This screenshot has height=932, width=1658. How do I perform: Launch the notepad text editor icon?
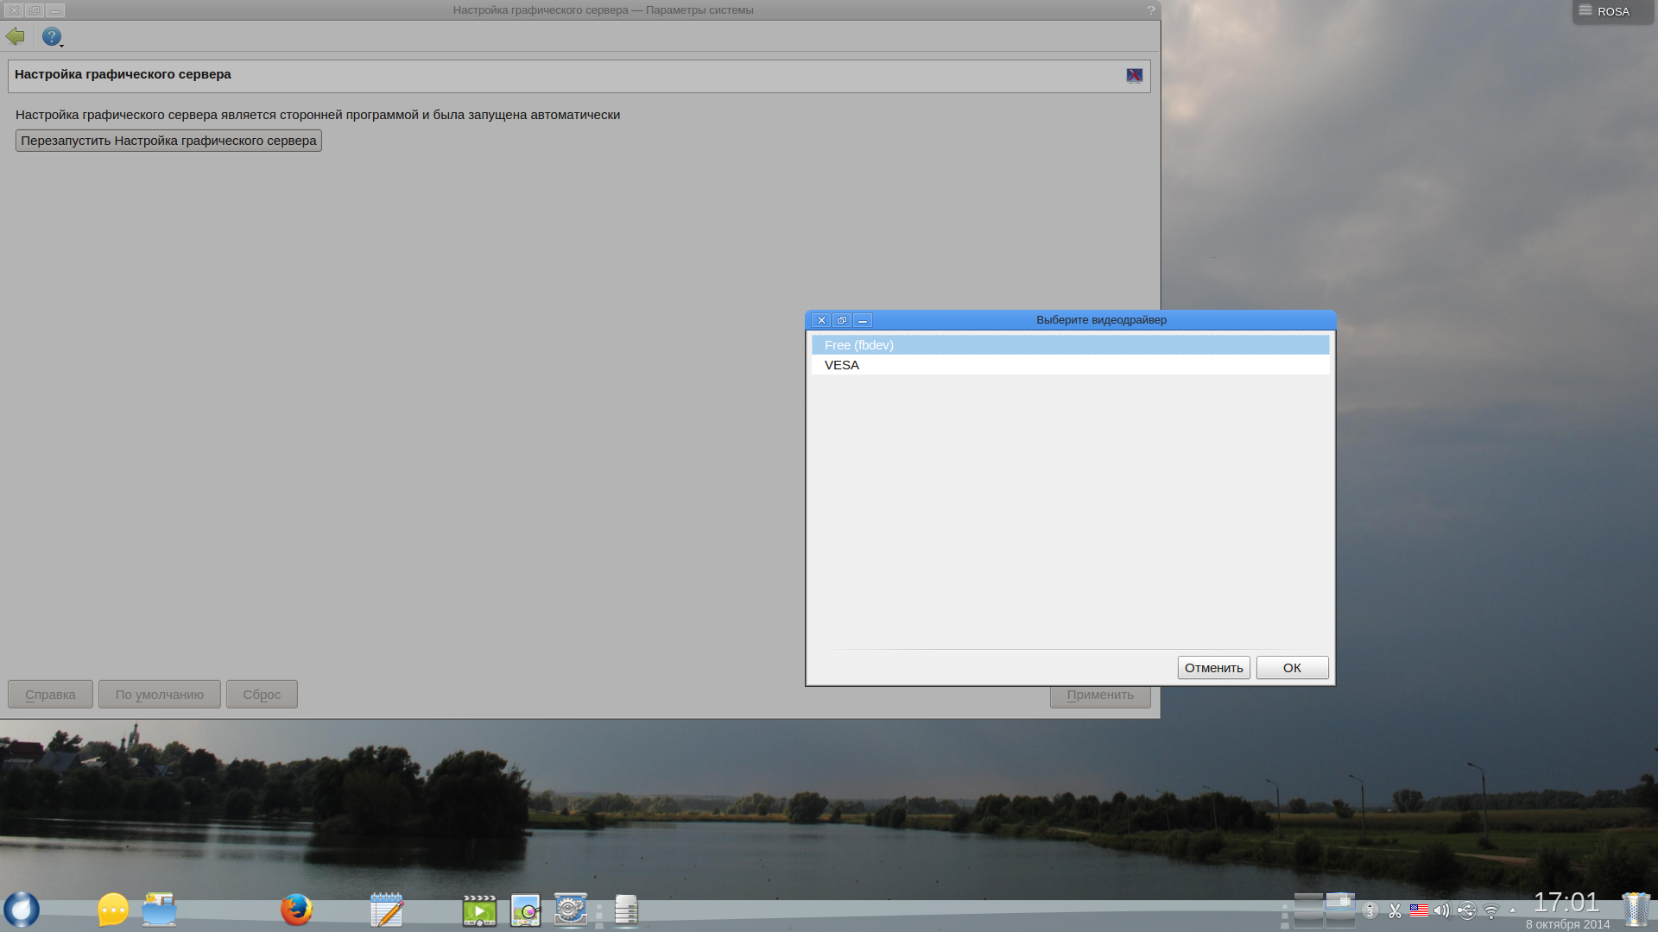(387, 910)
